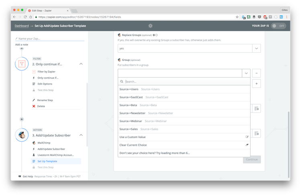The height and width of the screenshot is (196, 301).
Task: Collapse step 3 Add/Update Subscriber chevron
Action: click(81, 135)
